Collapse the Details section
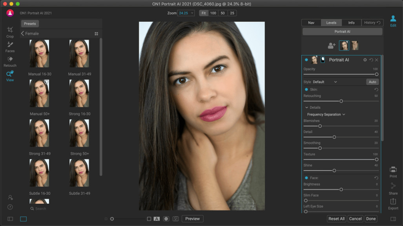This screenshot has height=226, width=403. pos(306,107)
